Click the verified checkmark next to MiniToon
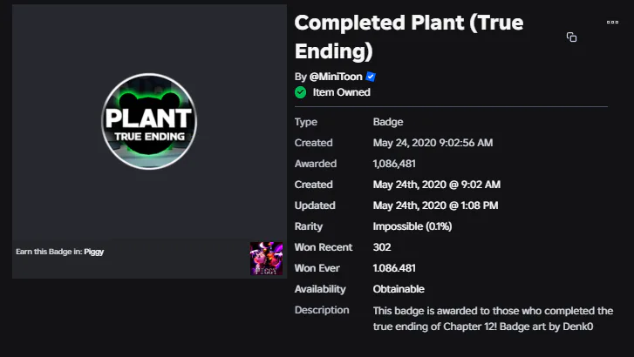This screenshot has height=357, width=634. [x=371, y=77]
